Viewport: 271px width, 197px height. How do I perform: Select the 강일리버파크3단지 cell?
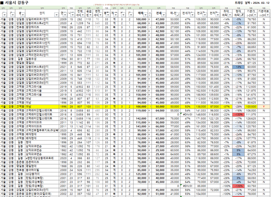pyautogui.click(x=42, y=190)
